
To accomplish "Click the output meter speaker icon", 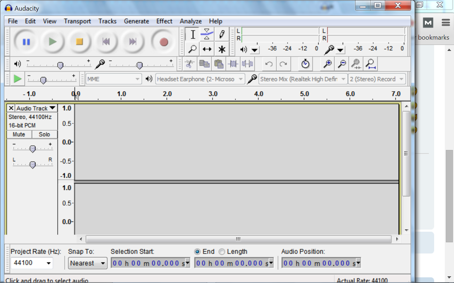I will tap(244, 49).
